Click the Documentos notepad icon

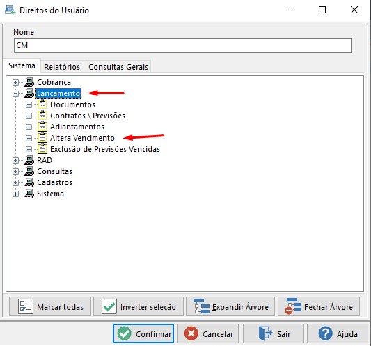[42, 104]
